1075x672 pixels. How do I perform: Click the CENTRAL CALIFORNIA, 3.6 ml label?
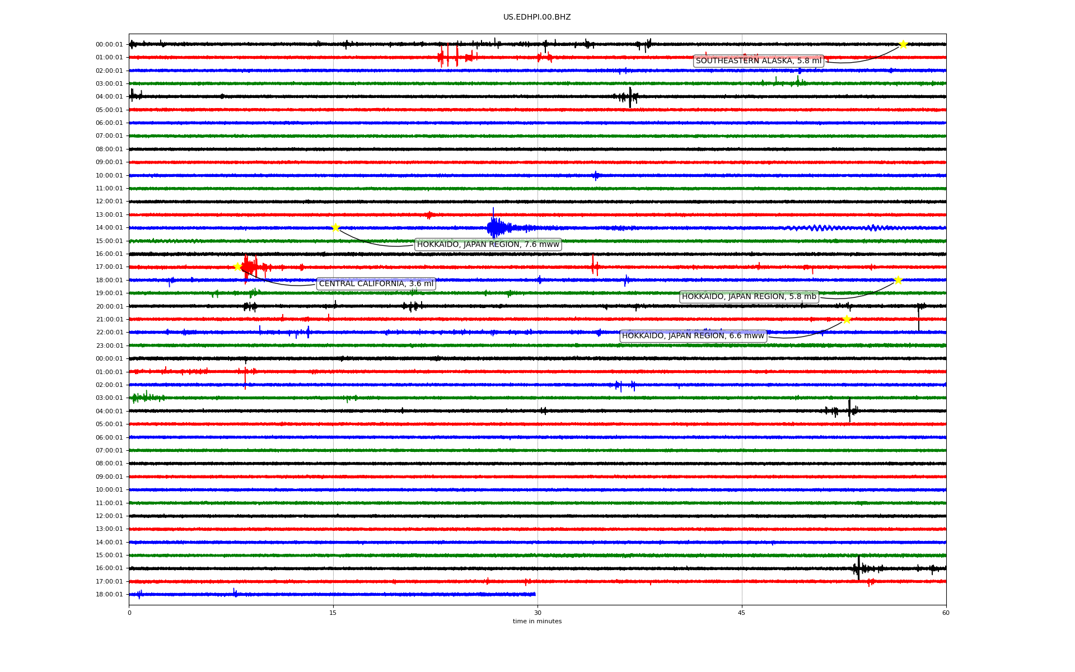point(376,284)
